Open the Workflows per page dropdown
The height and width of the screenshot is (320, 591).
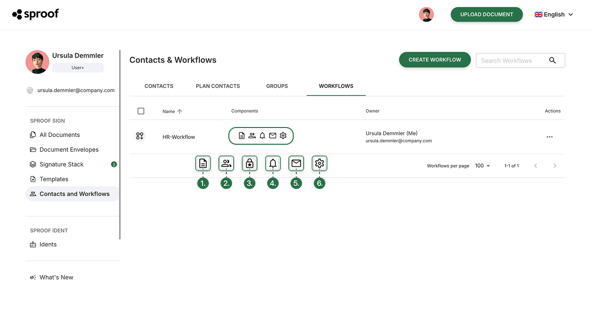pos(482,166)
